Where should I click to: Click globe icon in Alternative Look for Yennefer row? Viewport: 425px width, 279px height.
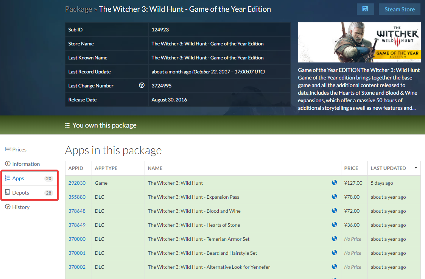pyautogui.click(x=334, y=267)
